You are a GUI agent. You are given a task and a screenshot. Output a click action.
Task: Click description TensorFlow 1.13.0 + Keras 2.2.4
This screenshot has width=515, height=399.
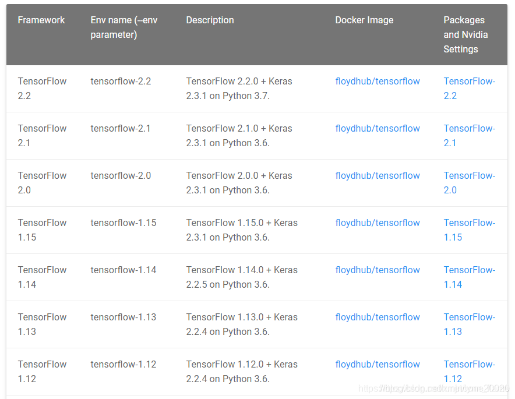coord(242,324)
